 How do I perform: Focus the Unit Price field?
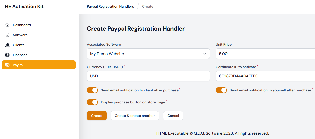pyautogui.click(x=265, y=54)
